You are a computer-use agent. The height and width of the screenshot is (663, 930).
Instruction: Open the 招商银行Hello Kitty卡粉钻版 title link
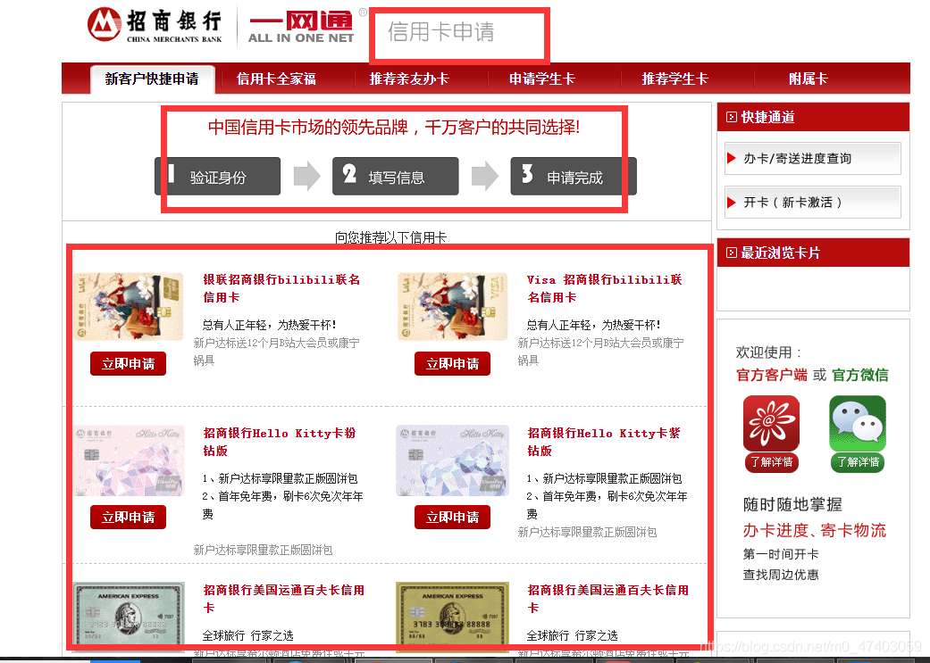click(x=280, y=442)
